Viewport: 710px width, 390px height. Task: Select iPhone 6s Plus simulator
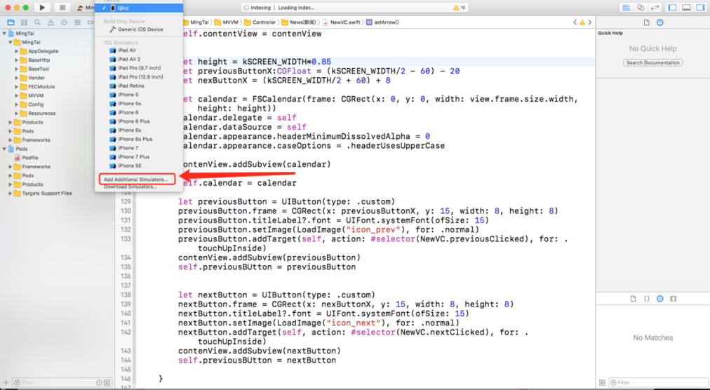[139, 139]
